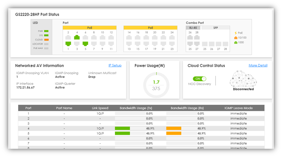Toggle the NCC Discovery ON switch

point(199,79)
